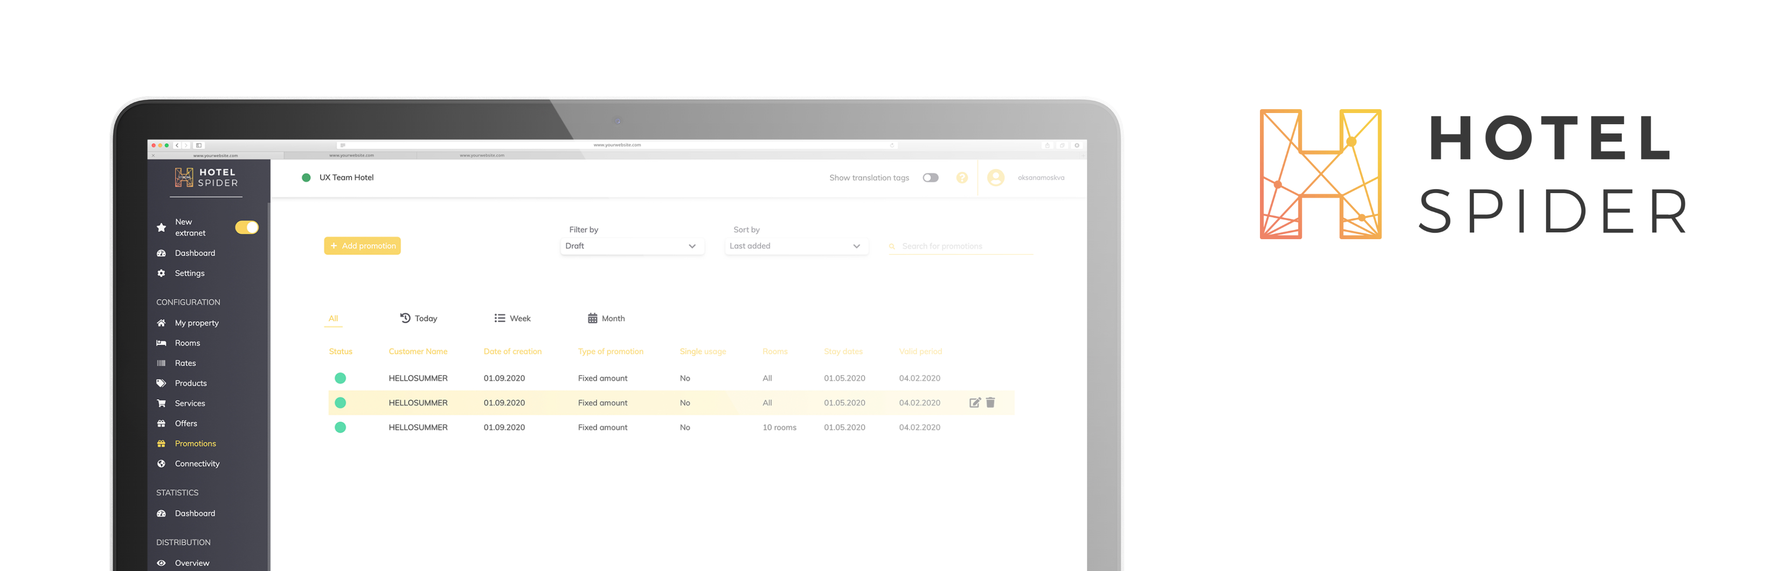The image size is (1768, 571).
Task: Click the Date of creation column header
Action: tap(513, 352)
